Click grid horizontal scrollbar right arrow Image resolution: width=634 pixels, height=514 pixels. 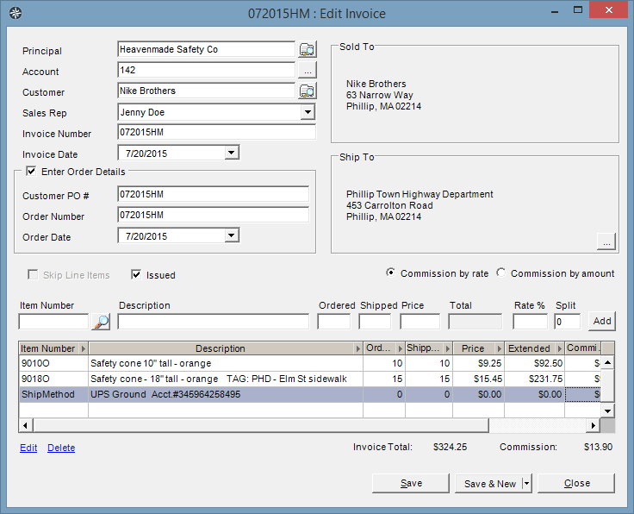point(594,425)
